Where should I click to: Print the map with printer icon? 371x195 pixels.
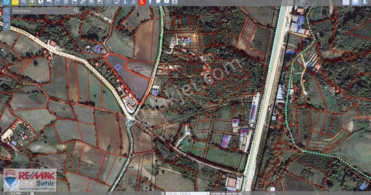(116, 2)
